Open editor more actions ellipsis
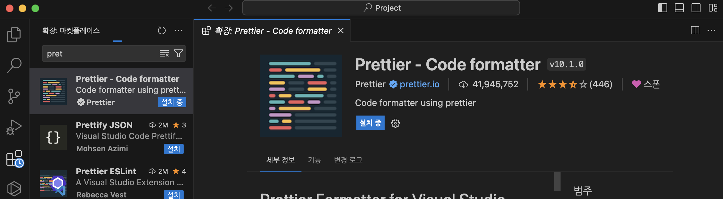 click(711, 30)
